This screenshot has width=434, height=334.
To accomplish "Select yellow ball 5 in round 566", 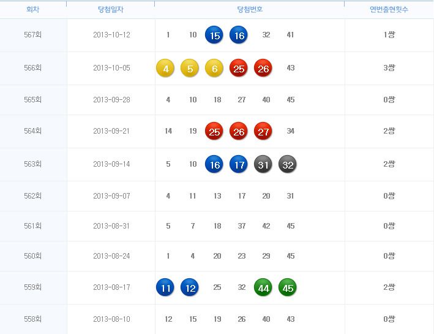I will 190,68.
